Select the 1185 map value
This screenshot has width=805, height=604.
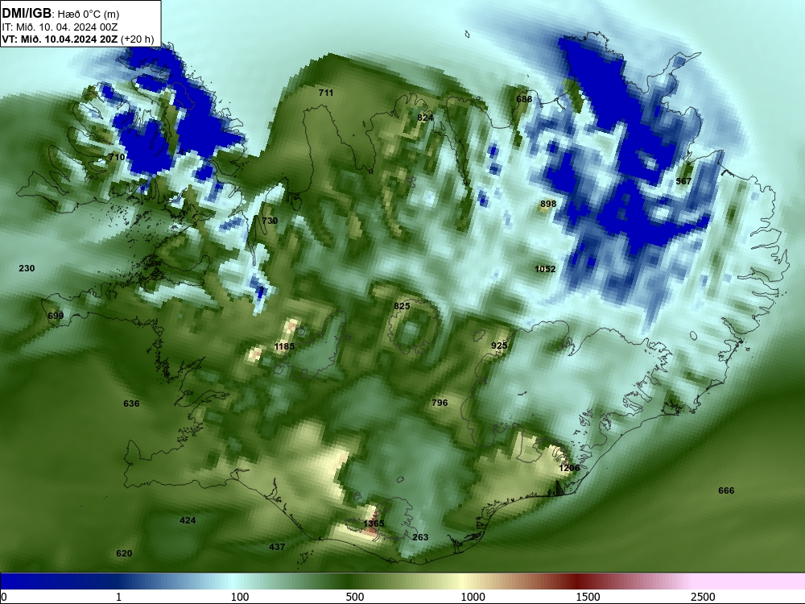tap(284, 346)
